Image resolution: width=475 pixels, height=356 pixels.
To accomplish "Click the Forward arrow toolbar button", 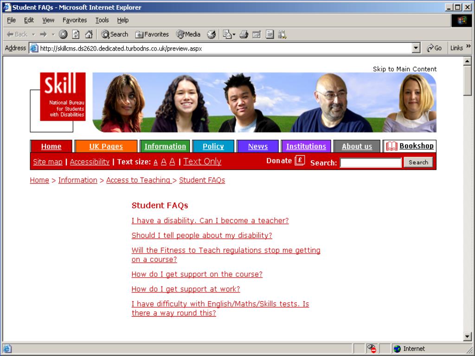I will pyautogui.click(x=44, y=34).
